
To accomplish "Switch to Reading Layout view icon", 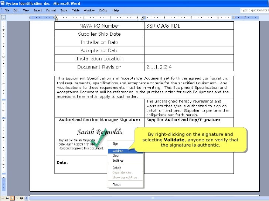I will point(21,198).
